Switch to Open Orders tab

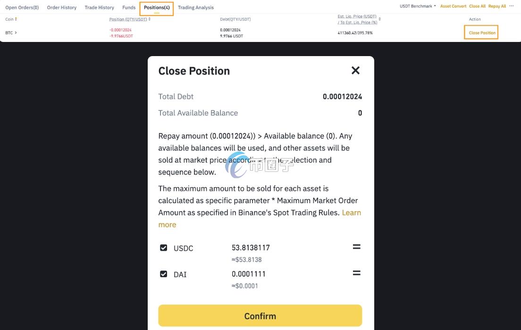(x=22, y=8)
